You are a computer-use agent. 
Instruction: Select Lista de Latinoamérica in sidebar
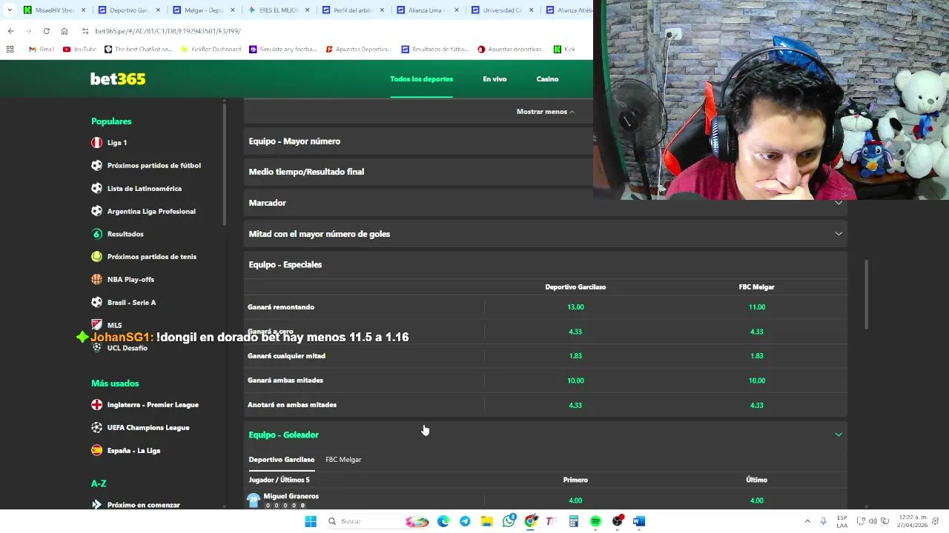[144, 188]
